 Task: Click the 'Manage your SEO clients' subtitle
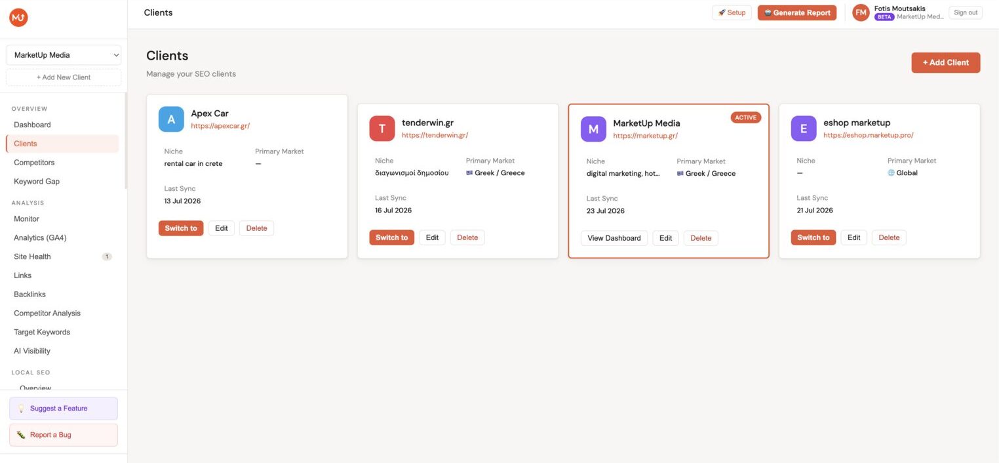click(191, 74)
